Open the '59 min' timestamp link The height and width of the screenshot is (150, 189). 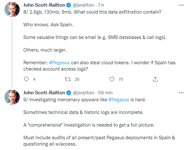105,93
